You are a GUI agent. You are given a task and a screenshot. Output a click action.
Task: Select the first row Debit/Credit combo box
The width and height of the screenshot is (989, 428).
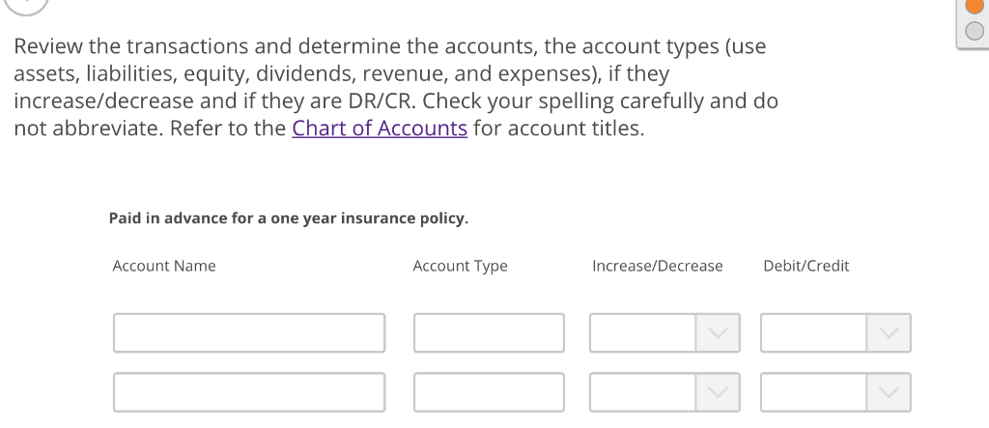tap(835, 332)
